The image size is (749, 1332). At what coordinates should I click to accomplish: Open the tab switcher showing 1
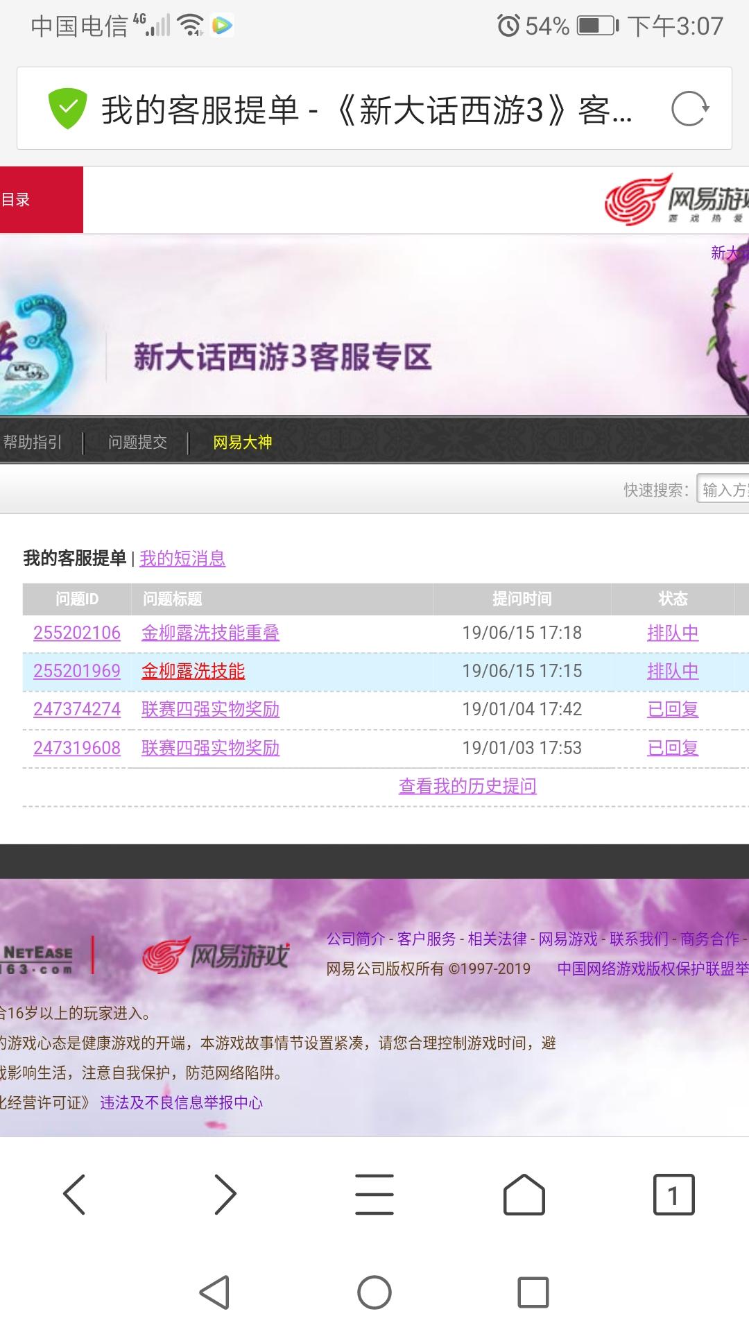(673, 1194)
